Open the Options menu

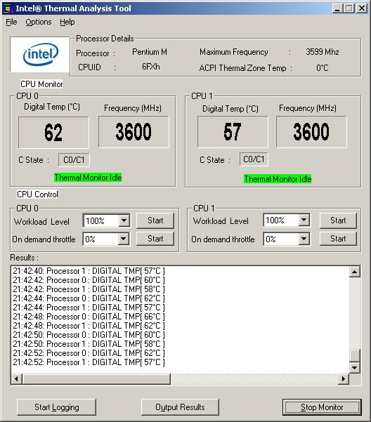click(39, 22)
